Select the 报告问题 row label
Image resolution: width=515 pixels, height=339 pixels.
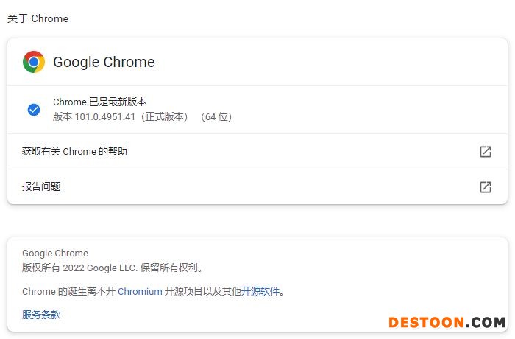41,187
